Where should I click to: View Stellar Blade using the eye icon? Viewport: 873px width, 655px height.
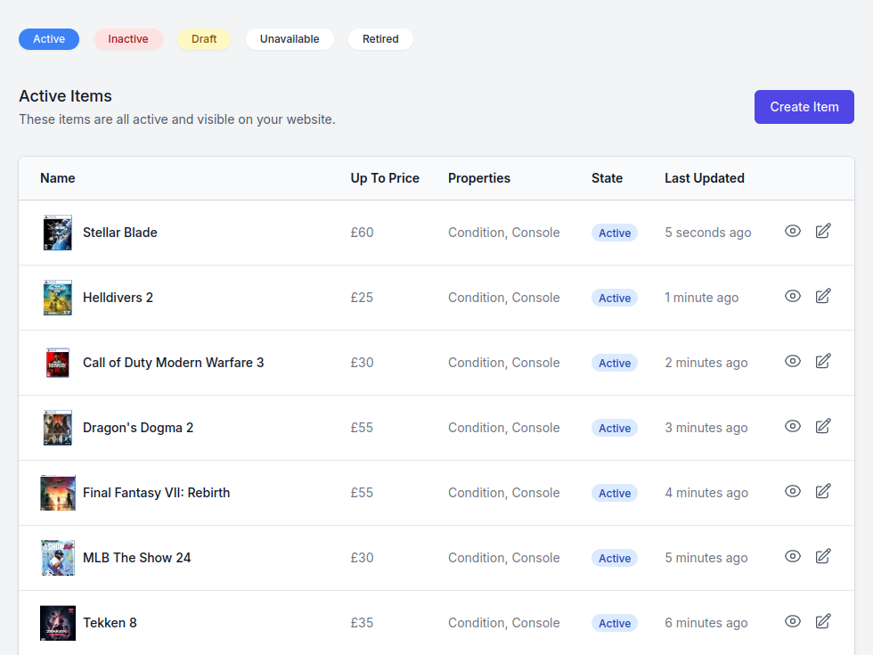[x=793, y=232]
